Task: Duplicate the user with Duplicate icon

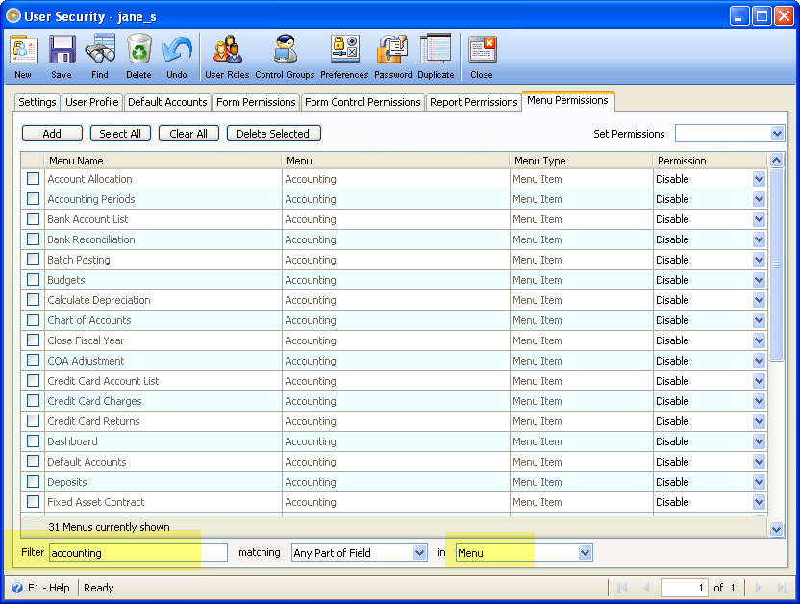Action: (436, 56)
